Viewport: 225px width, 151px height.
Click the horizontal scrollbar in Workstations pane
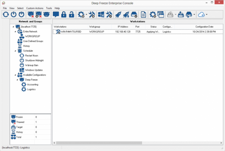point(99,143)
